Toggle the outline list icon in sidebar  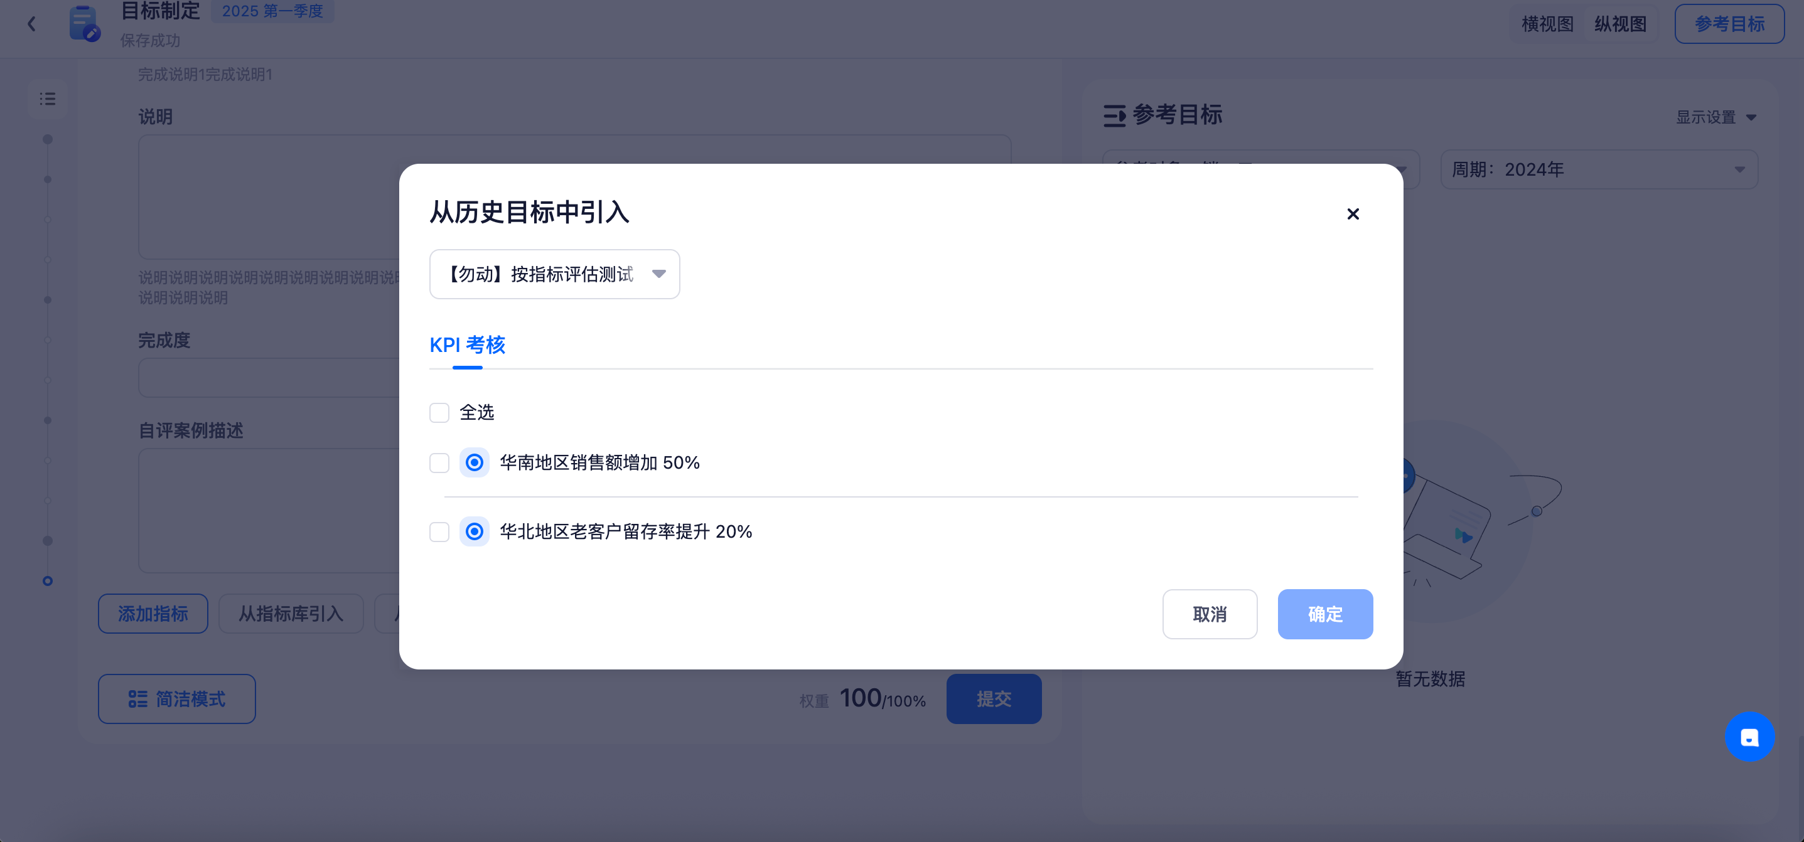point(48,99)
